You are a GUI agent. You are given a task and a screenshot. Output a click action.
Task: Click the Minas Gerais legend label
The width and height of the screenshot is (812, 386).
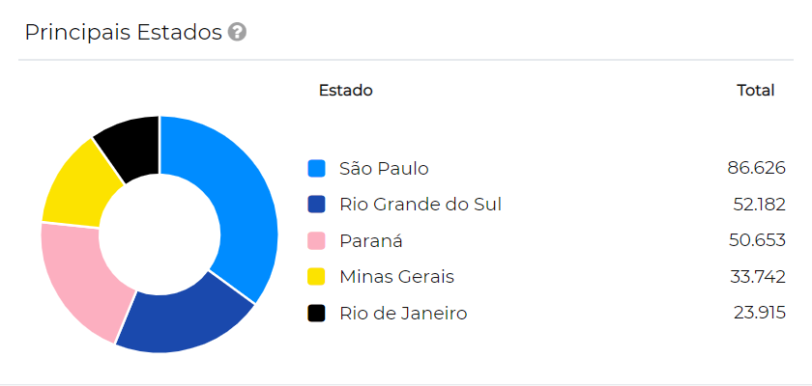pos(396,277)
